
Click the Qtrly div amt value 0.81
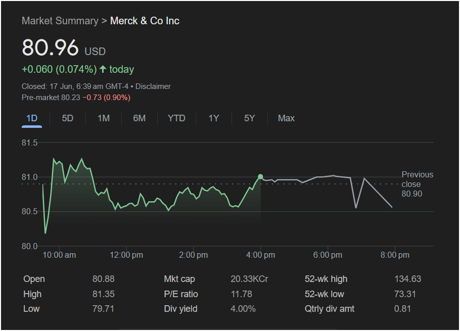402,309
